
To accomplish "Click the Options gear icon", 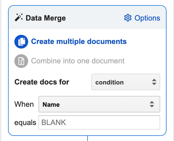I will click(x=127, y=18).
